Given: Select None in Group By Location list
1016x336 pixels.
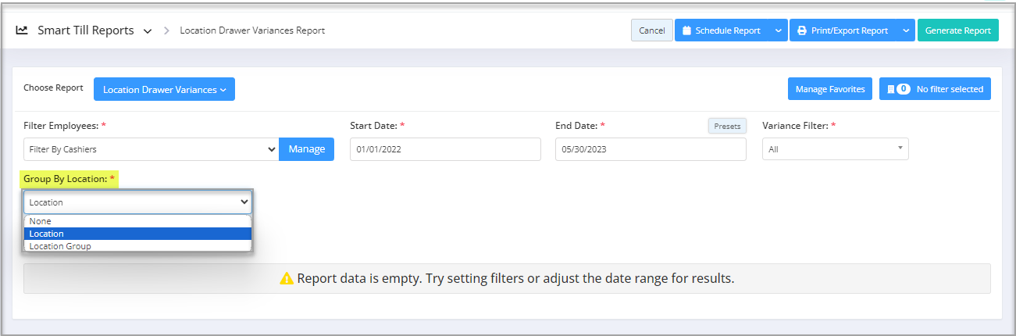Looking at the screenshot, I should pyautogui.click(x=137, y=221).
